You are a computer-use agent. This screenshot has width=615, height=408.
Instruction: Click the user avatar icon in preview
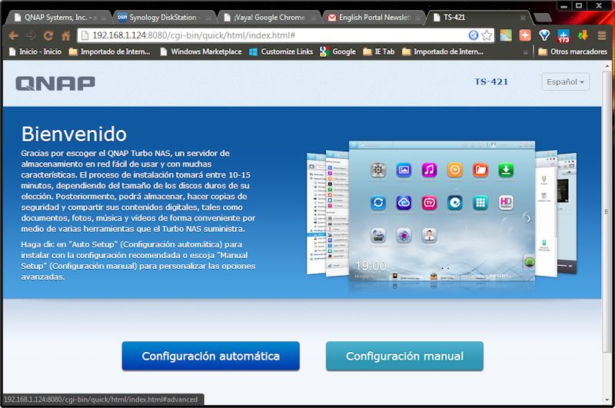tap(429, 235)
